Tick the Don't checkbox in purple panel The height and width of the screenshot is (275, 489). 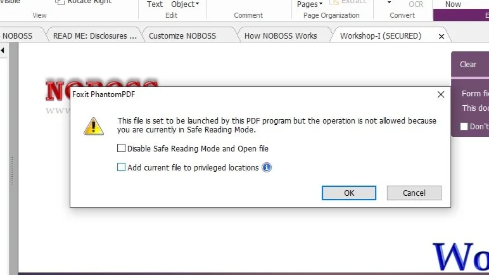coord(464,127)
